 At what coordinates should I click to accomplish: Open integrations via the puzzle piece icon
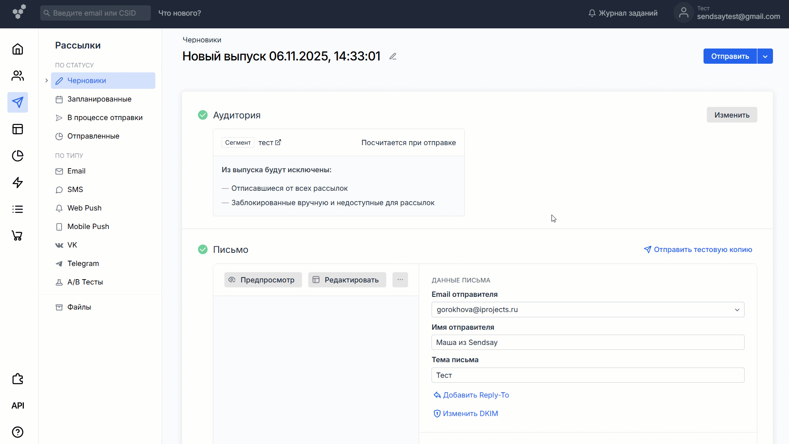point(18,379)
